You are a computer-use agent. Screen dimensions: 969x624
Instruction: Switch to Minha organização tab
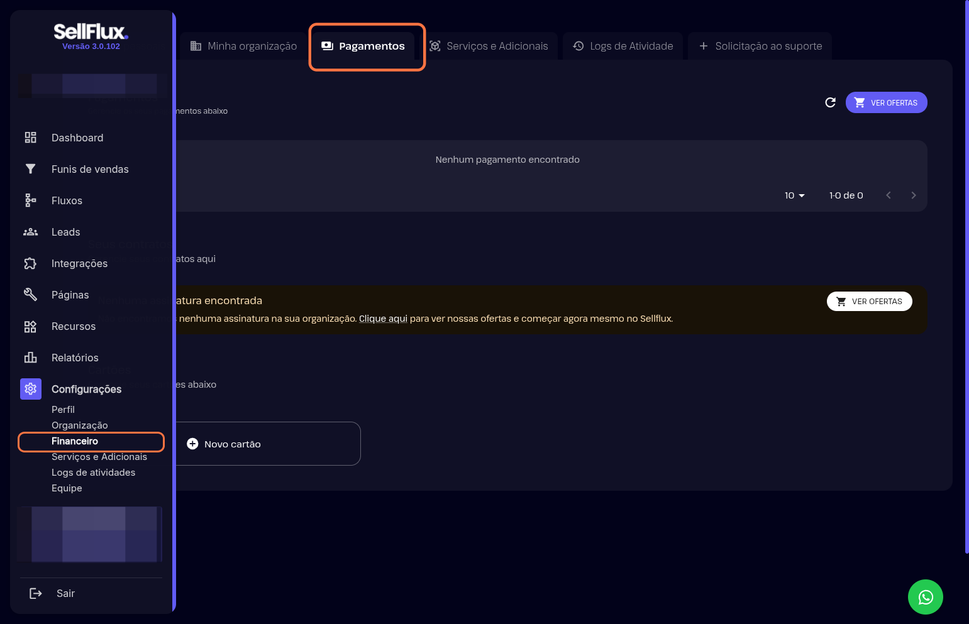pos(243,46)
